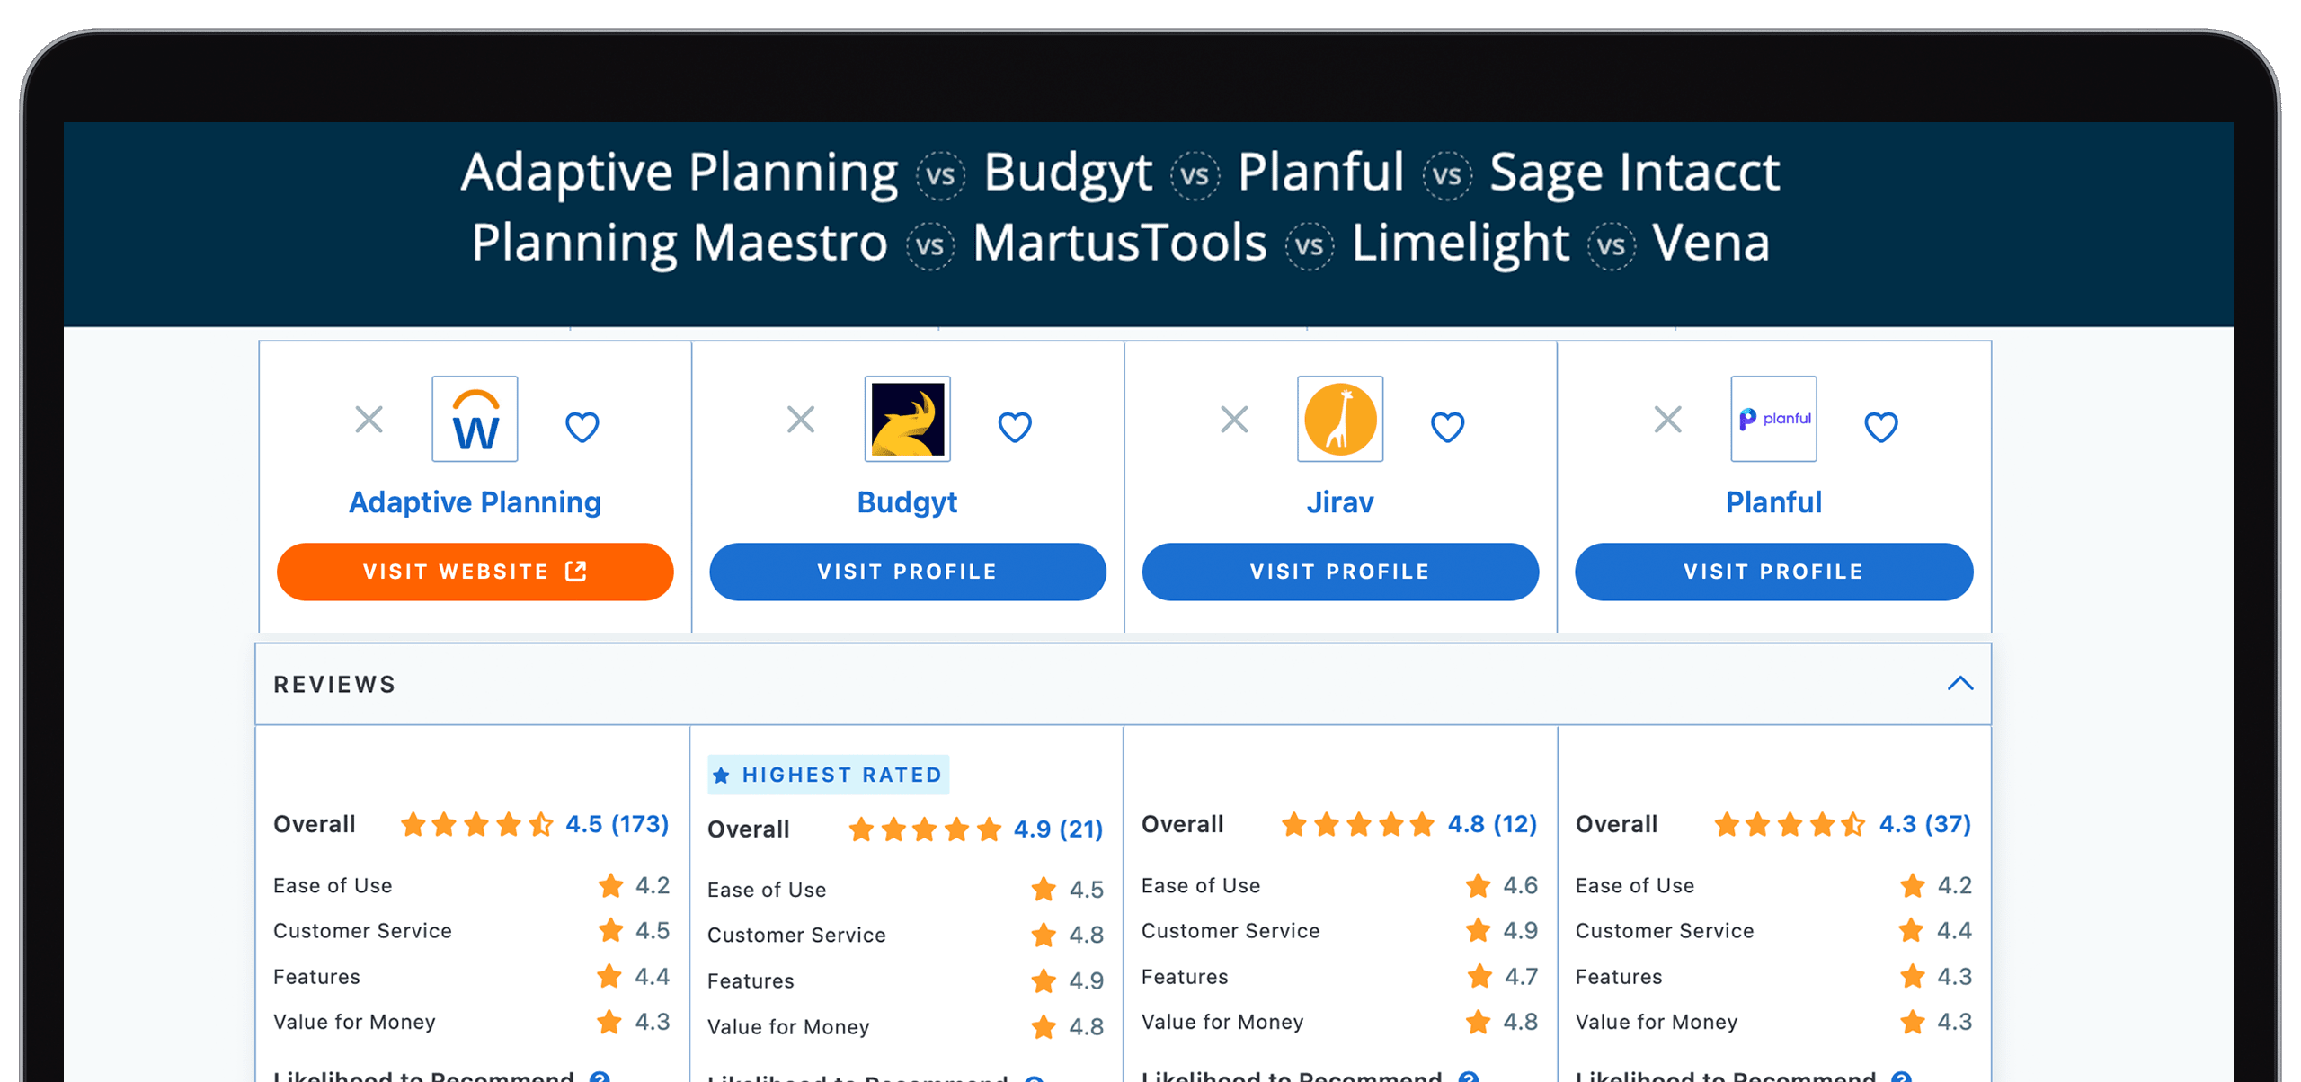
Task: Open the Adaptive Planning logo
Action: coord(475,419)
